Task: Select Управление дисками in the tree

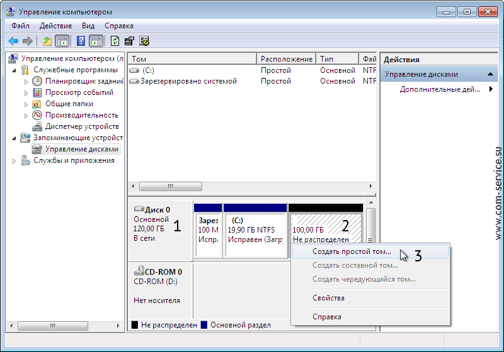Action: 82,149
